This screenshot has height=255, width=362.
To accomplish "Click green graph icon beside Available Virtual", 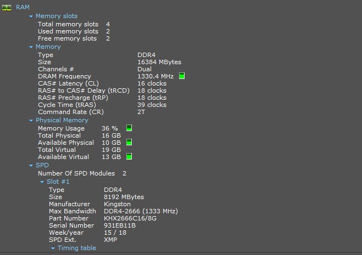I will (x=129, y=156).
